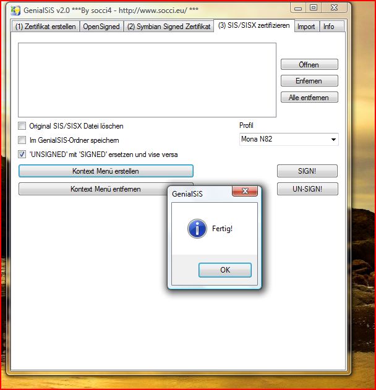The width and height of the screenshot is (376, 390).
Task: Select the (3) SIS/SISX zertifizieren tab
Action: pyautogui.click(x=254, y=25)
